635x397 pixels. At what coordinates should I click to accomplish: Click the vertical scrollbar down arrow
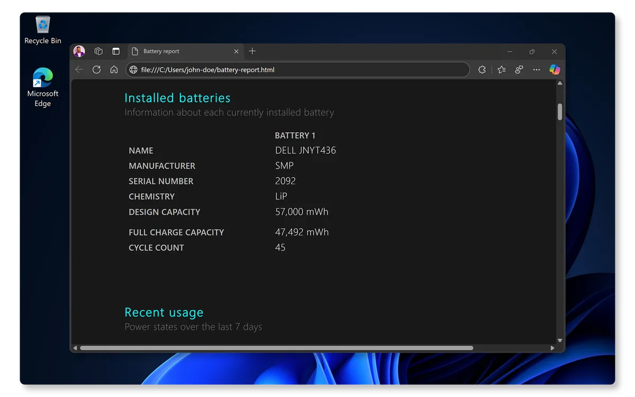pyautogui.click(x=560, y=340)
